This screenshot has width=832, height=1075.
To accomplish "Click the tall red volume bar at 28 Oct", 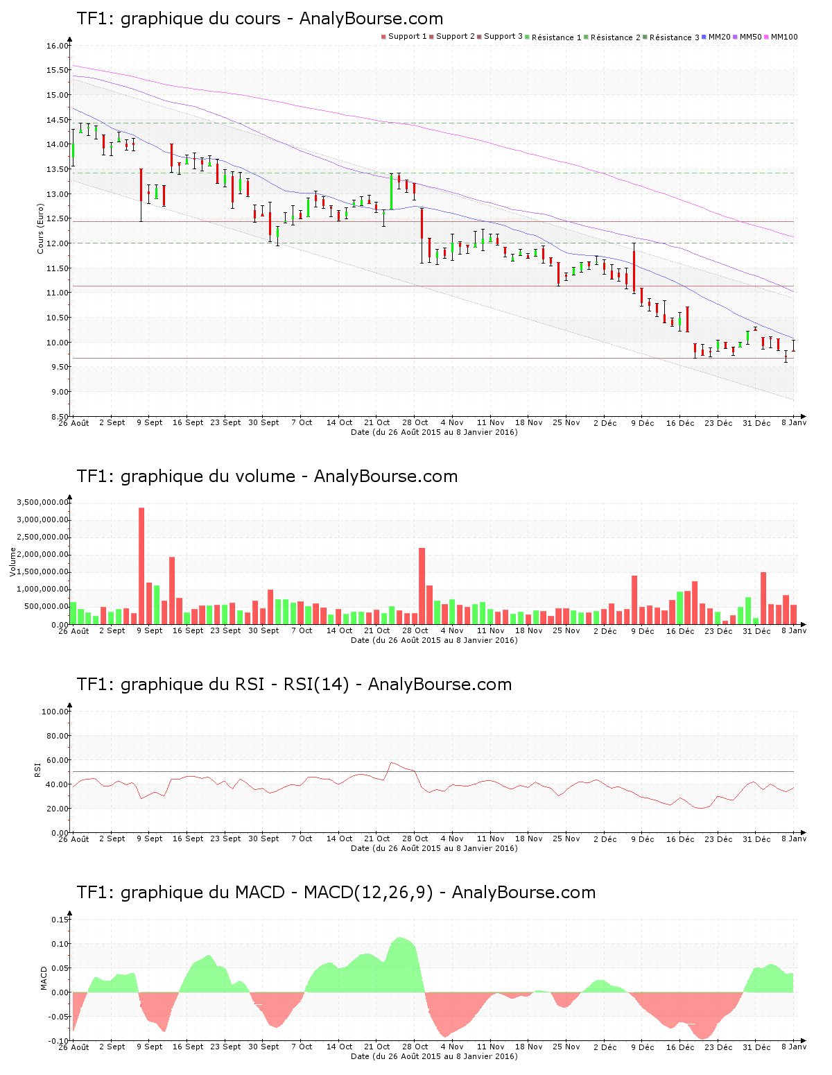I will click(422, 586).
